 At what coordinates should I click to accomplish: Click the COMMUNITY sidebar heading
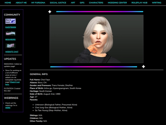[12, 15]
